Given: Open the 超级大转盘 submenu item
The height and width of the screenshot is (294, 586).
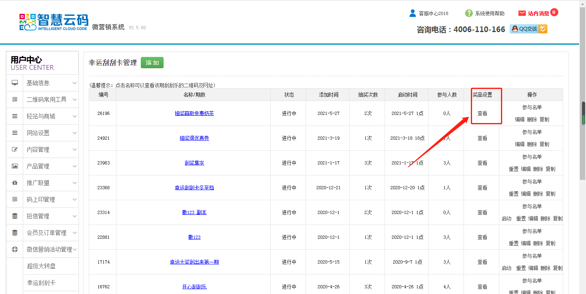Looking at the screenshot, I should (41, 266).
